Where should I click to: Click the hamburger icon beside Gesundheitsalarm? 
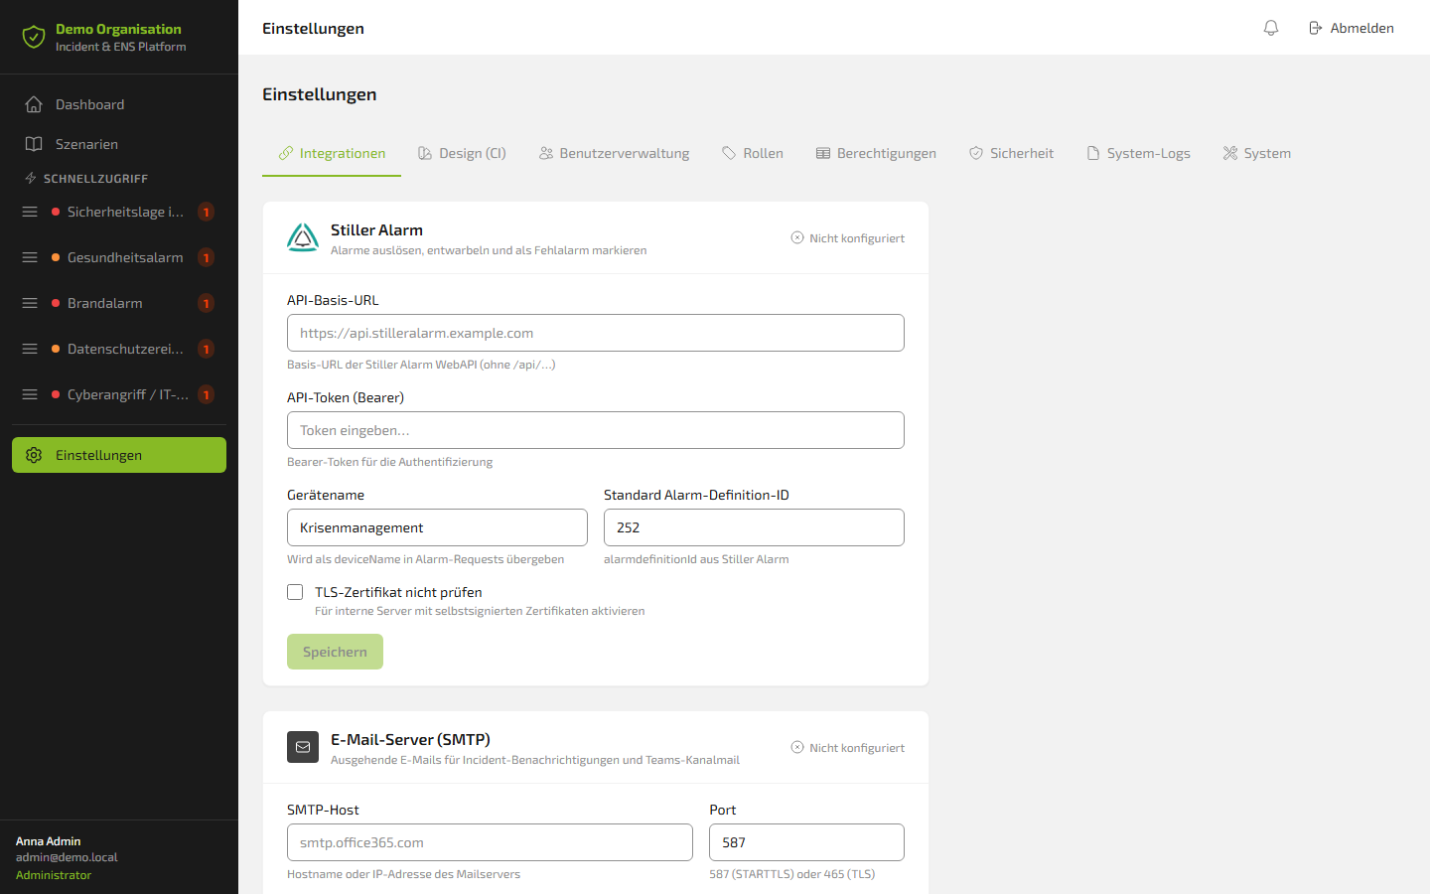(30, 257)
